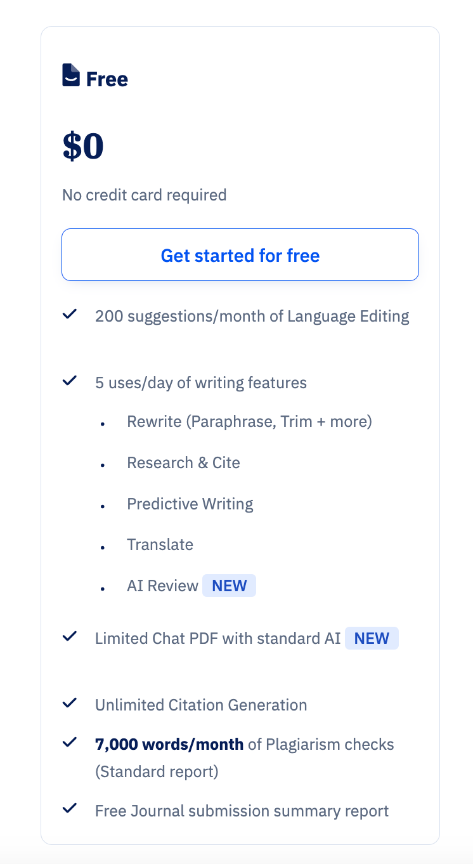This screenshot has height=864, width=473.
Task: Click the bold 7,000 words/month text
Action: (x=169, y=744)
